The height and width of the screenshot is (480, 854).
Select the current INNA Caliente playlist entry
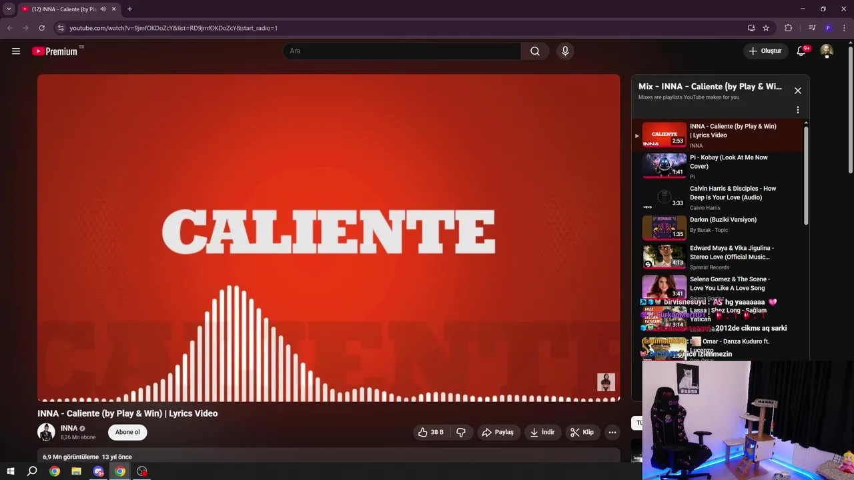pos(718,135)
